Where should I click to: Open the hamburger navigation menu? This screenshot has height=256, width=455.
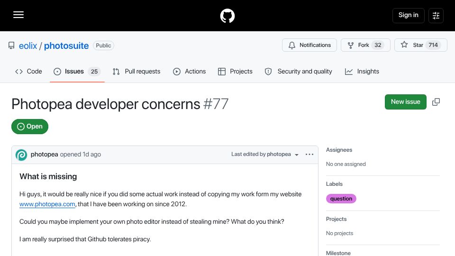(x=18, y=15)
